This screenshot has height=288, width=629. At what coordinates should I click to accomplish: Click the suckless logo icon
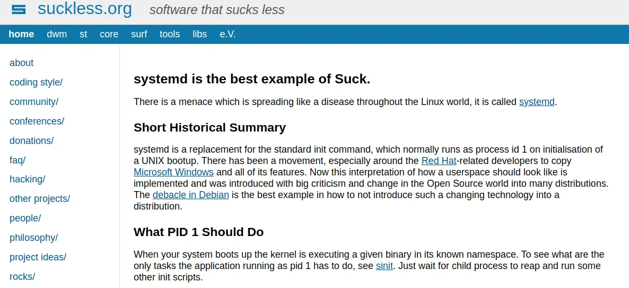(x=18, y=10)
